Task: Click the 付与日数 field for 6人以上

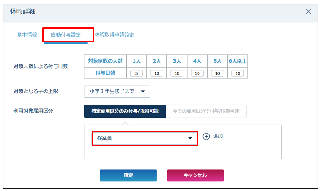Action: (237, 73)
